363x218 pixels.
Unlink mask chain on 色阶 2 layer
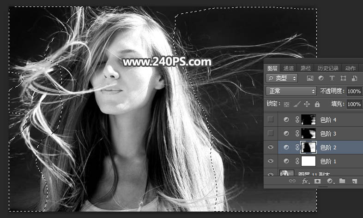pyautogui.click(x=297, y=147)
